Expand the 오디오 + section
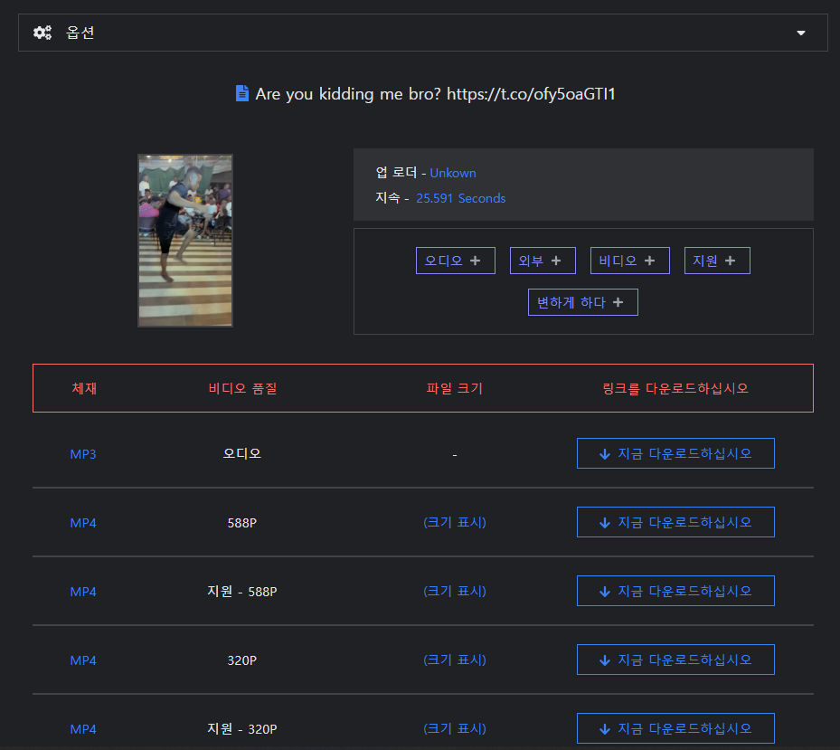840x750 pixels. click(456, 261)
